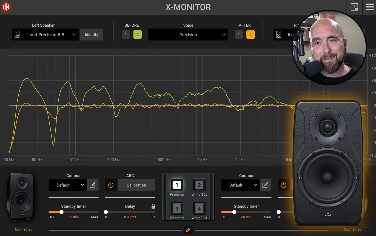The image size is (376, 236).
Task: Click the left Contour edit pencil icon
Action: click(x=92, y=185)
